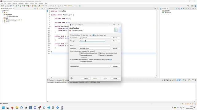Click the Remove All Terminated Launches console icon
Screen dimensions: 197x110
click(167, 80)
